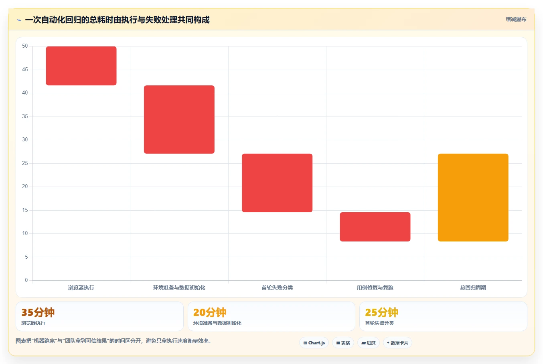Click the footnote text starting 图表把

[113, 341]
